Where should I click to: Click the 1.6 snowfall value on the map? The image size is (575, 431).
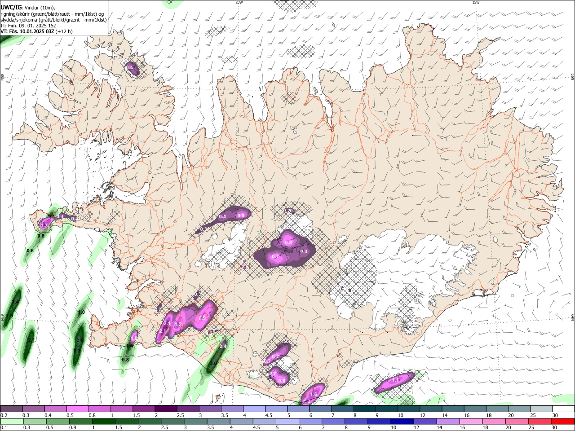tap(314, 394)
